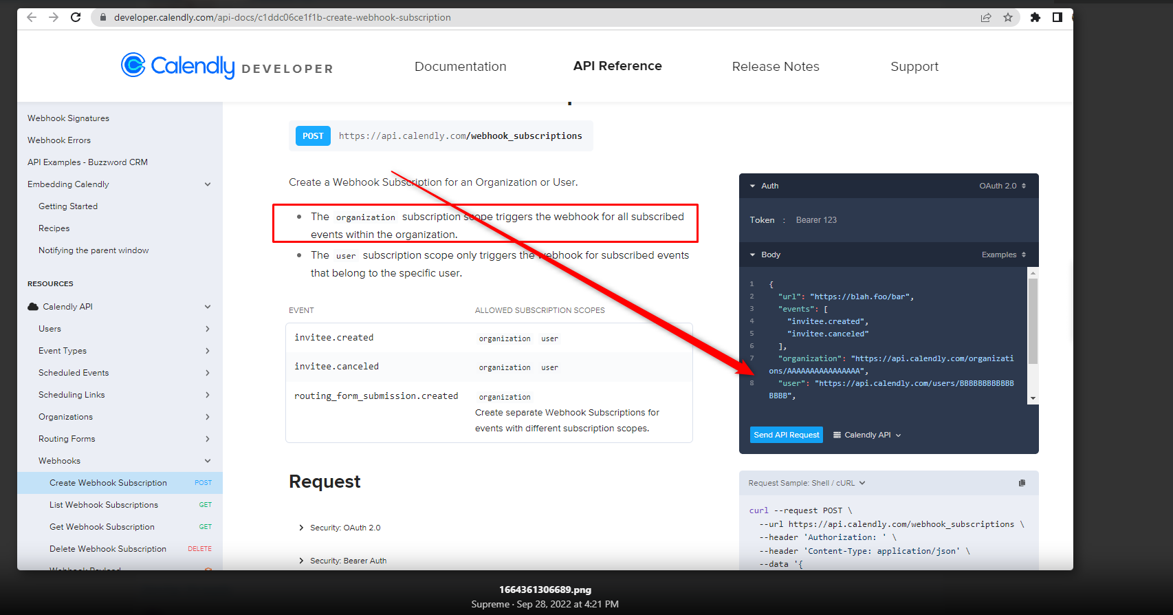Click the body editor scroll-down arrow
Image resolution: width=1173 pixels, height=615 pixels.
(1033, 398)
